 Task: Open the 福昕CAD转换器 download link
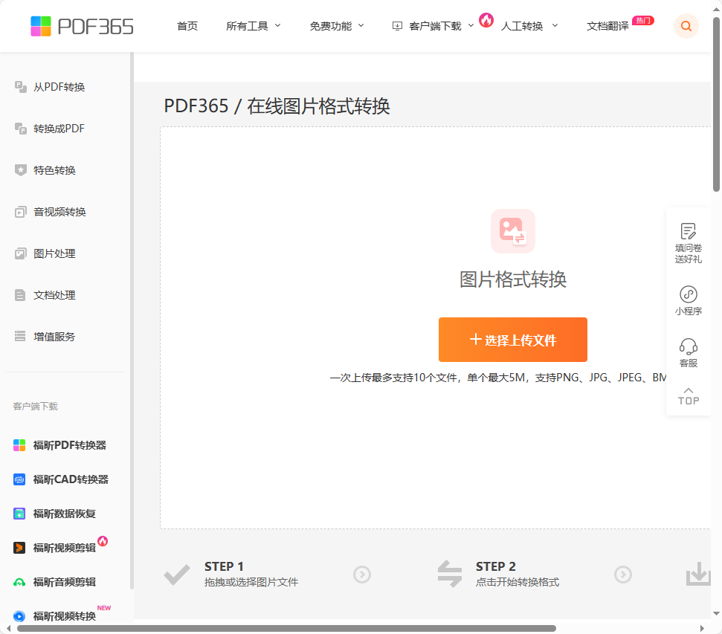pyautogui.click(x=71, y=479)
